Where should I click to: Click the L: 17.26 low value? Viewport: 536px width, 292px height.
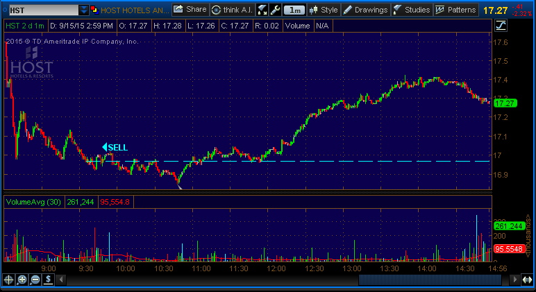201,26
